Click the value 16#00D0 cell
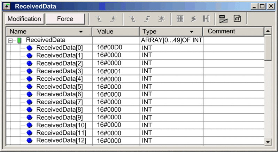278x152 pixels. point(109,48)
